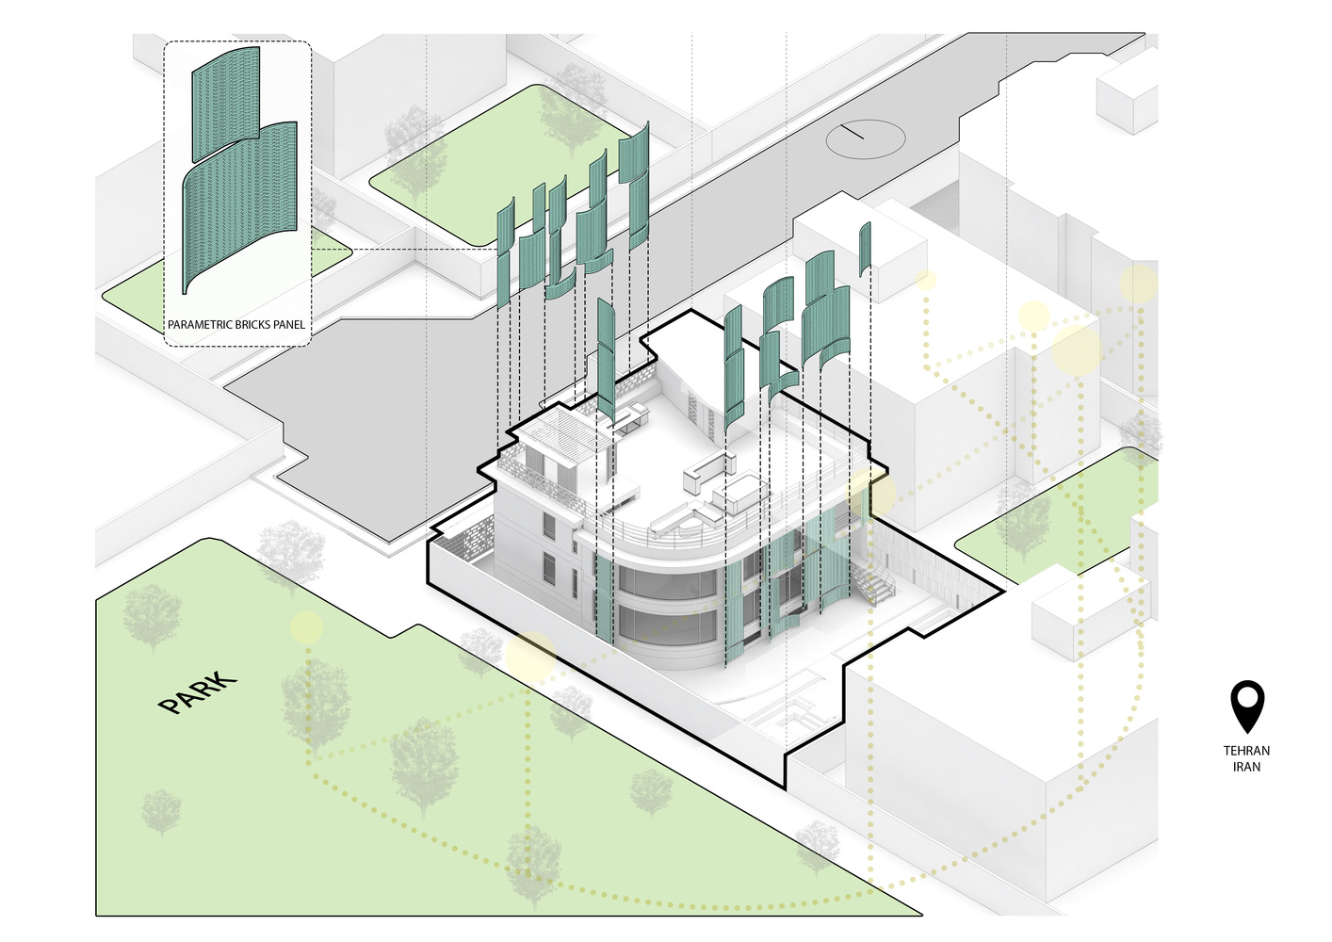This screenshot has height=942, width=1332.
Task: Click the exterior staircase beside the main building
Action: (x=873, y=588)
